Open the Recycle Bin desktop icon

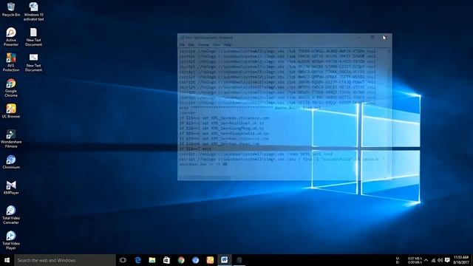coord(11,9)
